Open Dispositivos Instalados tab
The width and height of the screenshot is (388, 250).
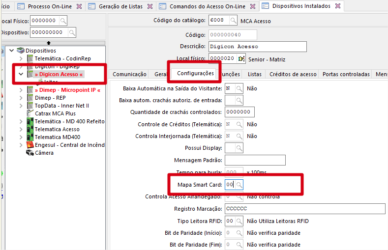[x=301, y=6]
